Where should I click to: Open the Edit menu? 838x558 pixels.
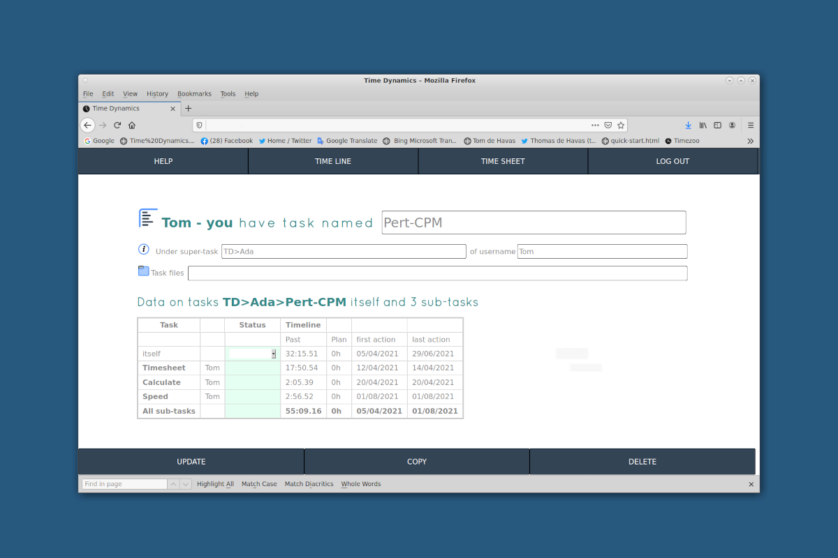108,93
